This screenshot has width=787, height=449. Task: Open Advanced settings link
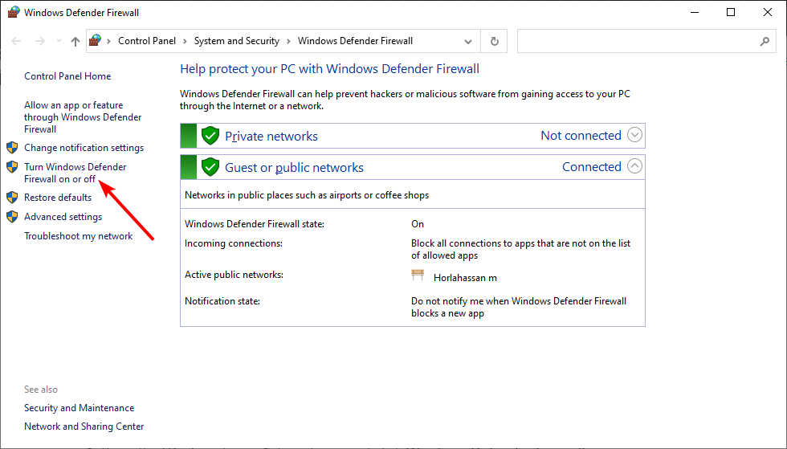[63, 217]
